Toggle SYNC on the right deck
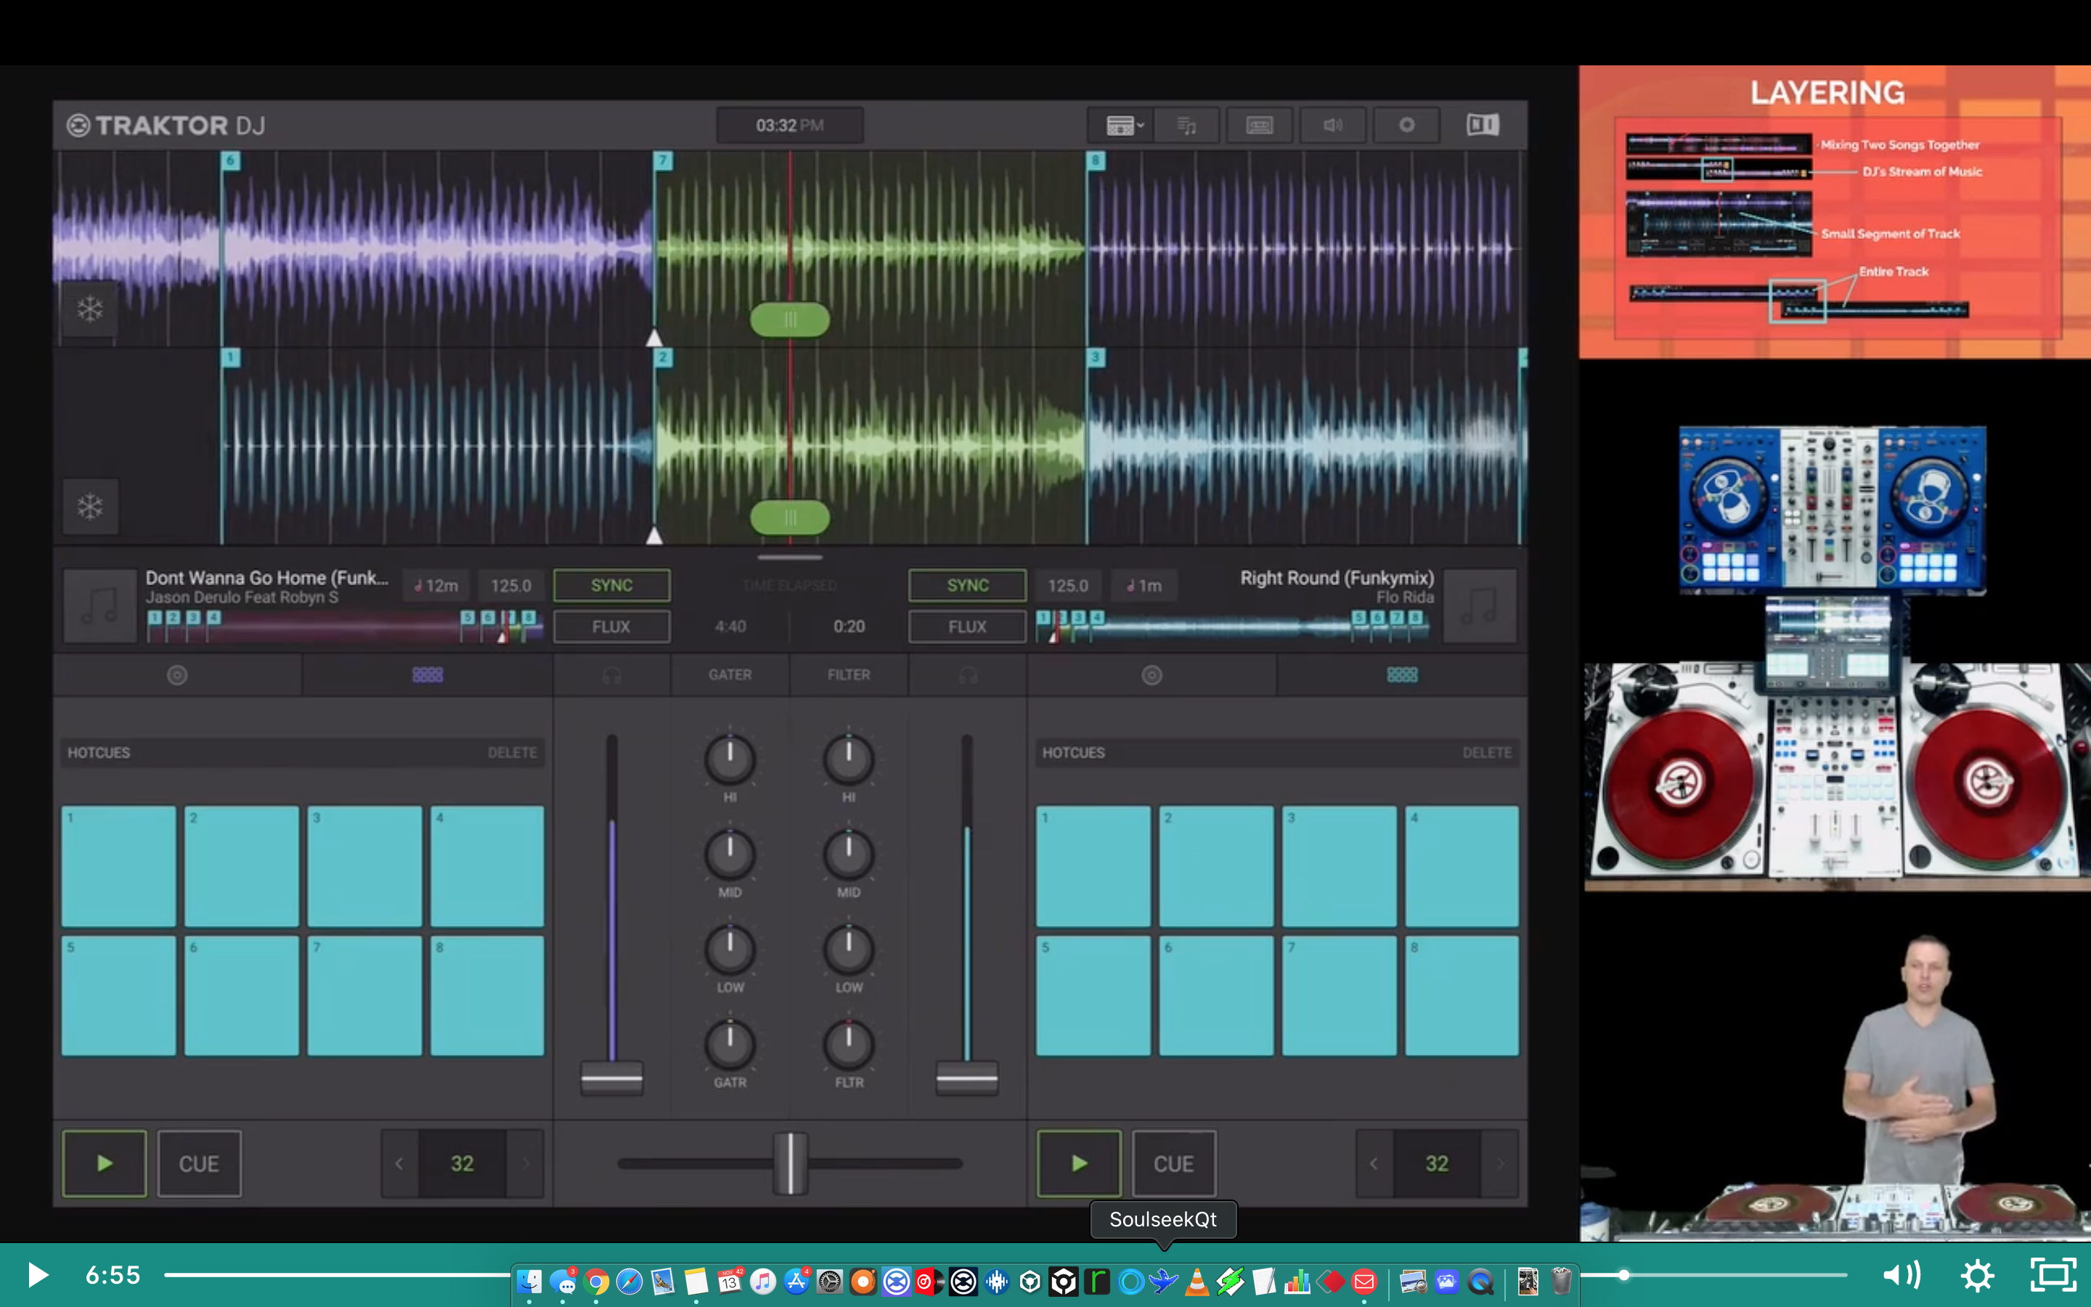Viewport: 2091px width, 1307px height. pyautogui.click(x=967, y=585)
